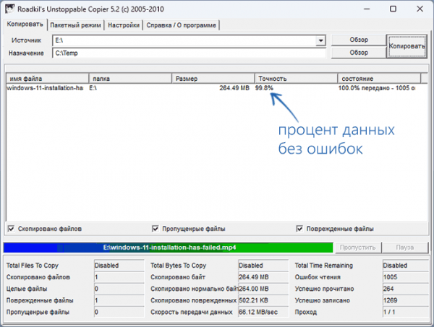
Task: Open the Настройки tab
Action: [124, 25]
